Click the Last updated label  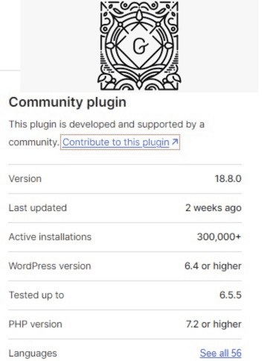click(38, 208)
